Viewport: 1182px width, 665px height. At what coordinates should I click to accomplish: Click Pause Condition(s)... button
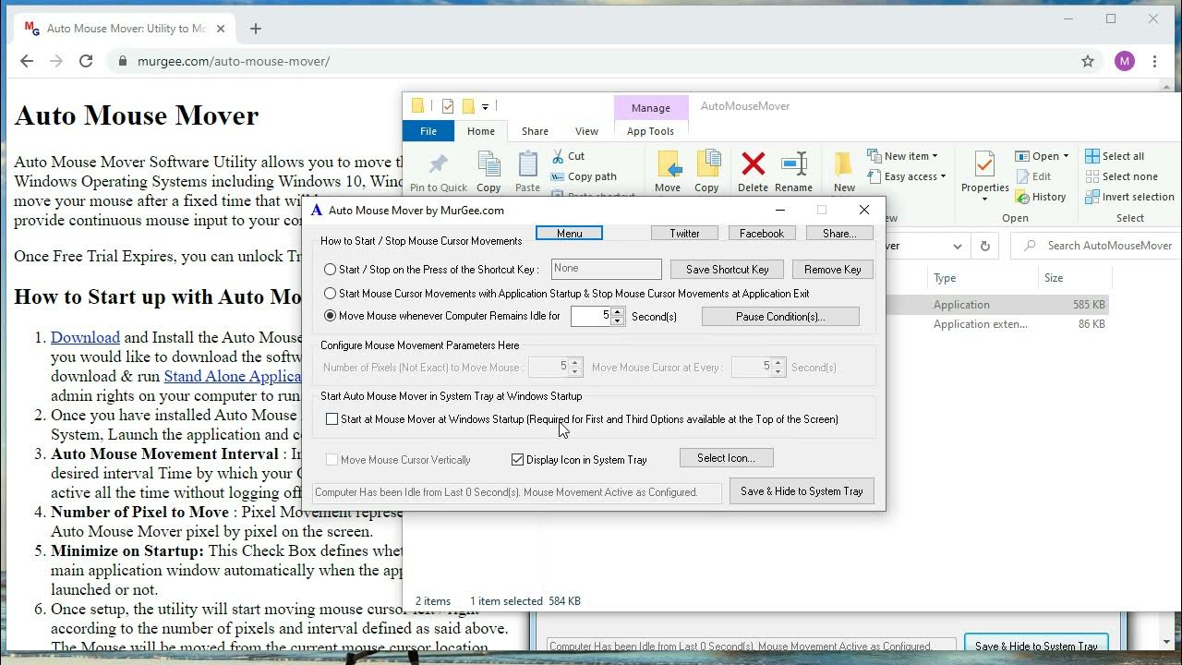[780, 317]
